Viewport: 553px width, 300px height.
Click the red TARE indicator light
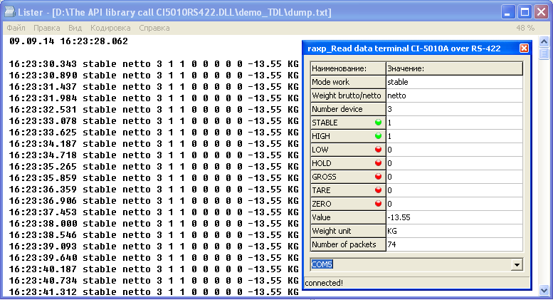click(378, 190)
